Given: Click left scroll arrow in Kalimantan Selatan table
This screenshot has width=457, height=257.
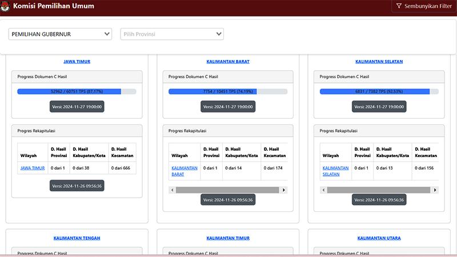Looking at the screenshot, I should click(x=323, y=190).
